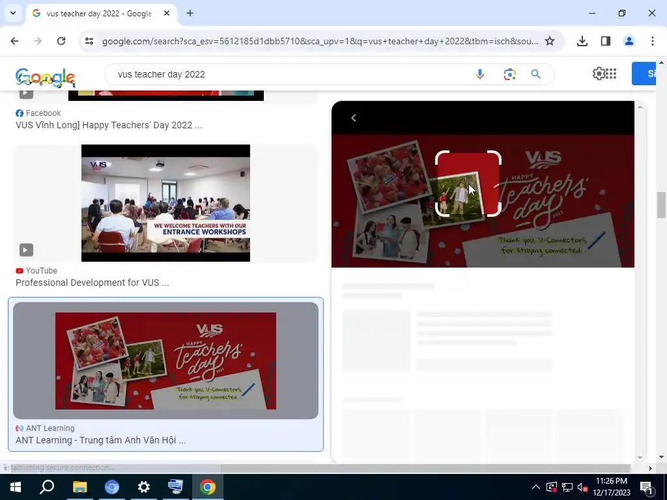Show hidden system tray icons
Image resolution: width=667 pixels, height=500 pixels.
tap(536, 487)
